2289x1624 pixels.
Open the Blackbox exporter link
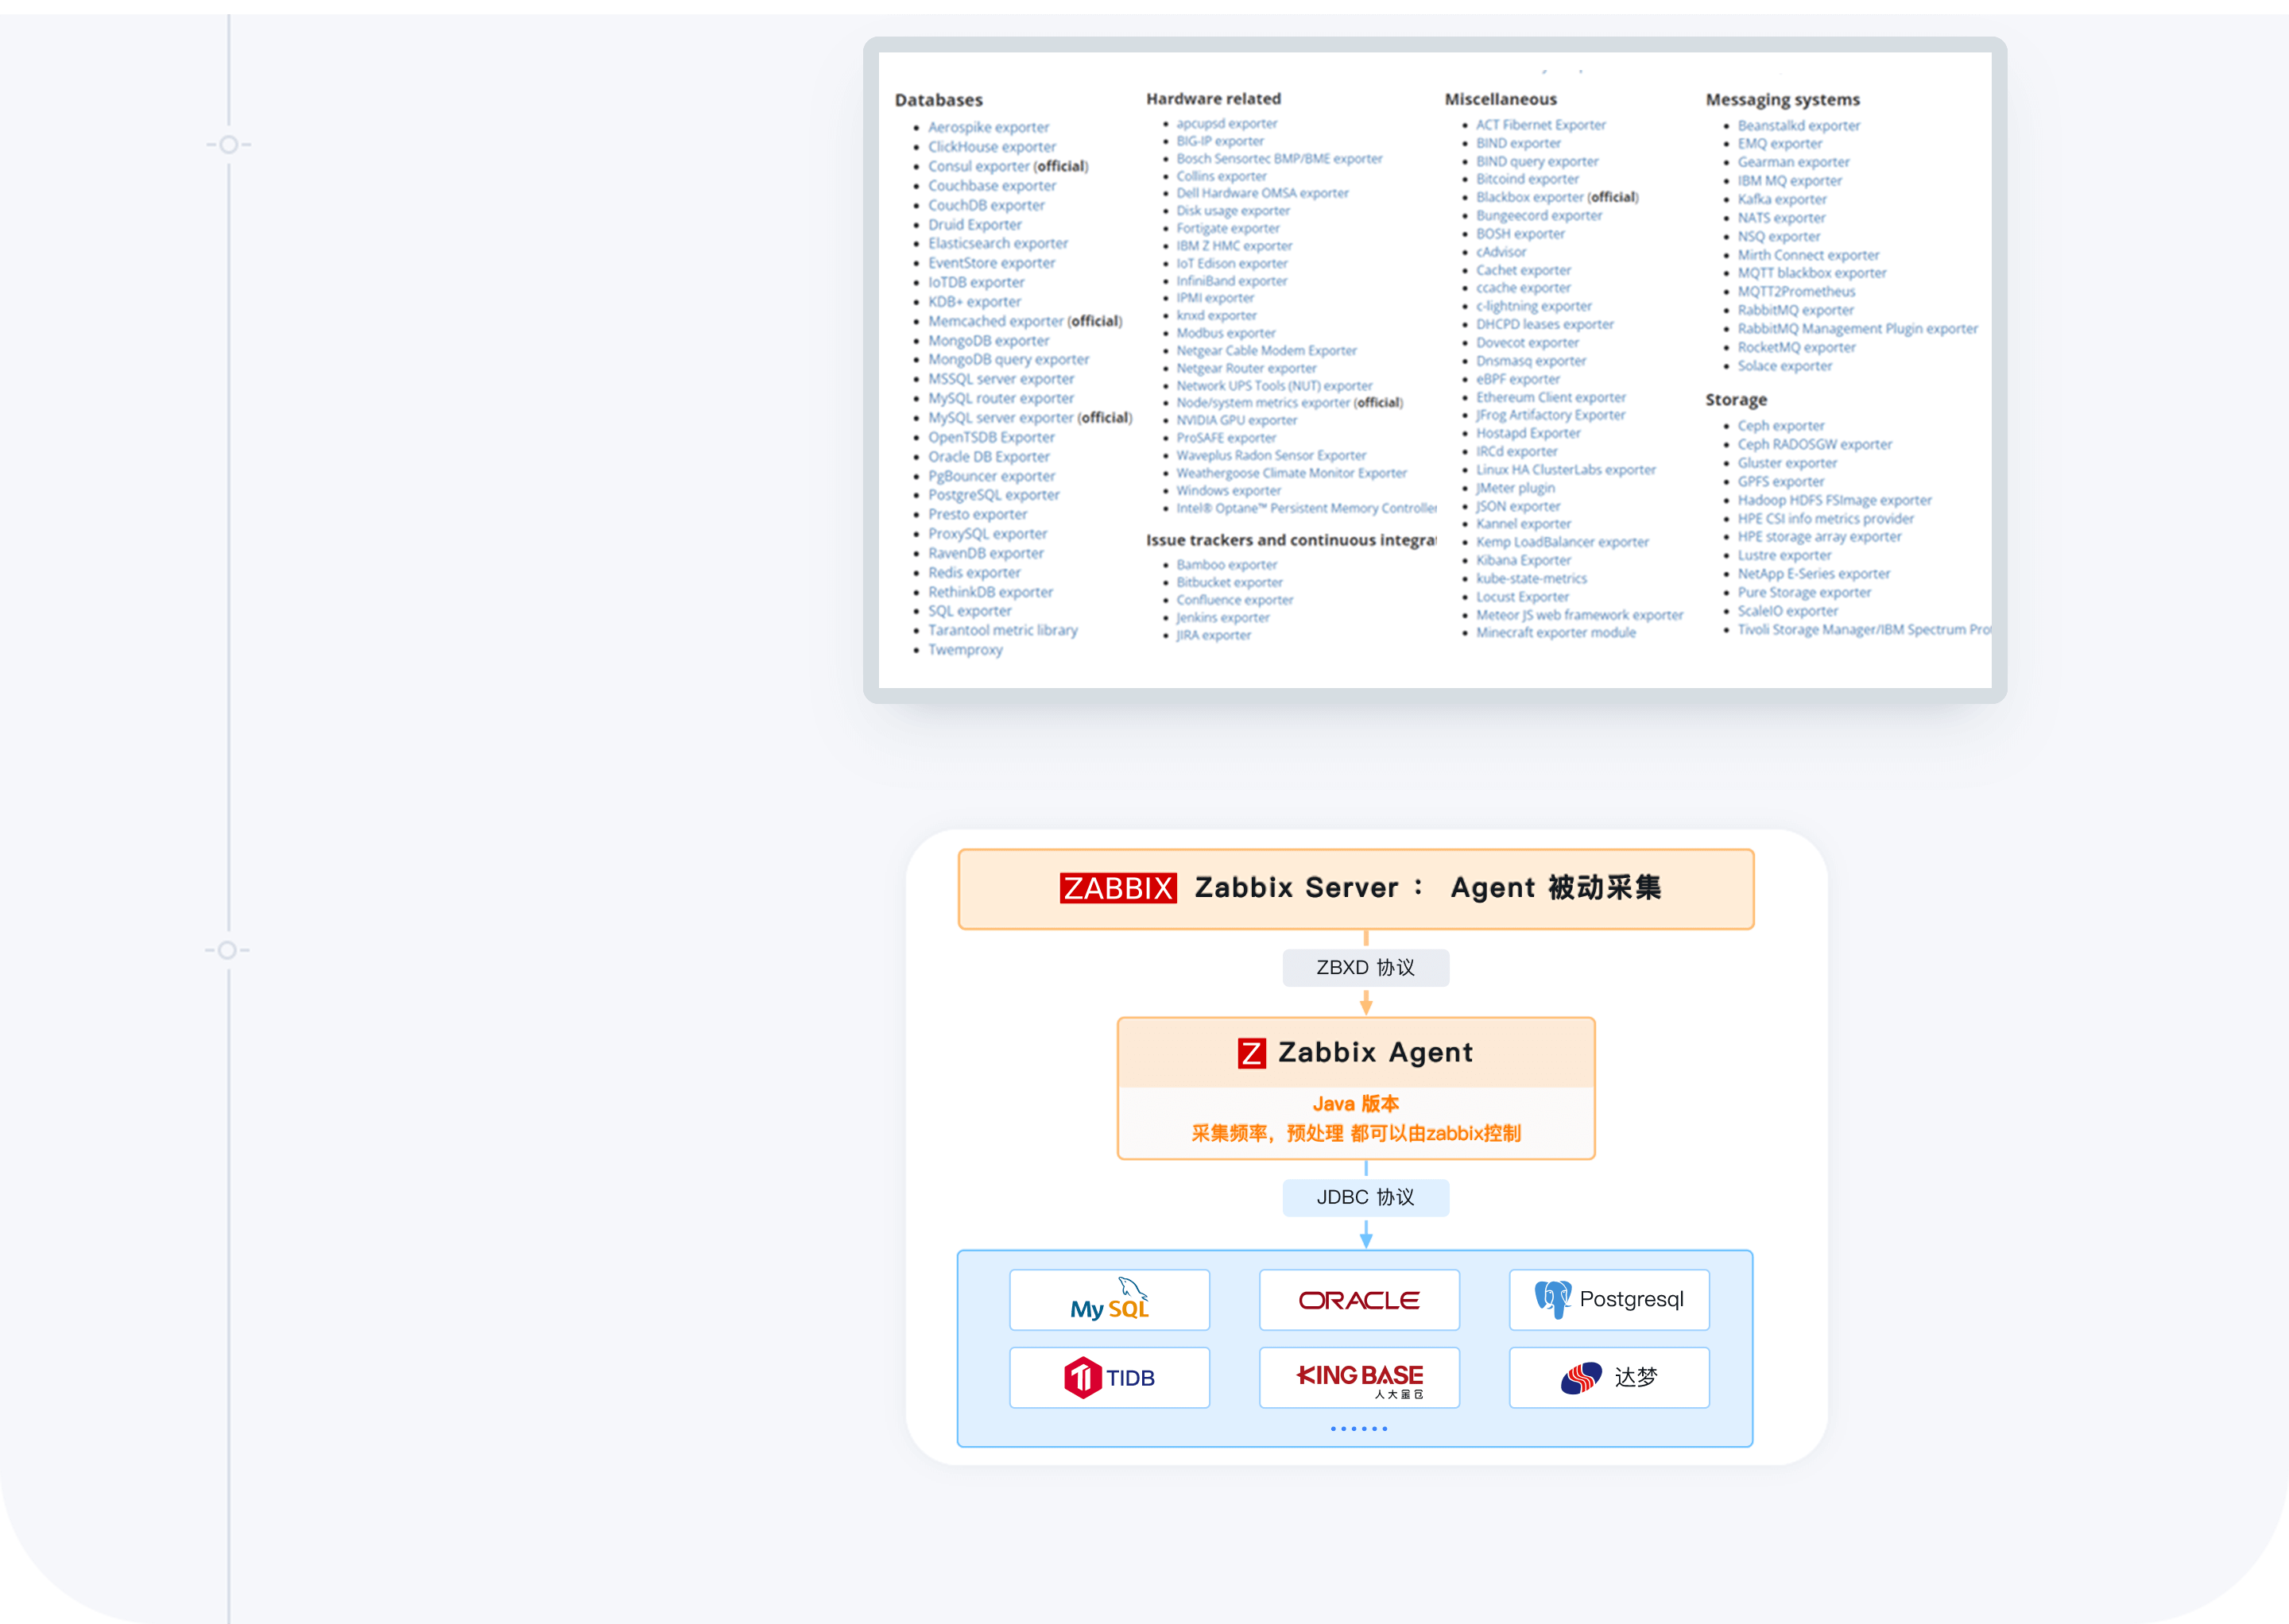1530,198
